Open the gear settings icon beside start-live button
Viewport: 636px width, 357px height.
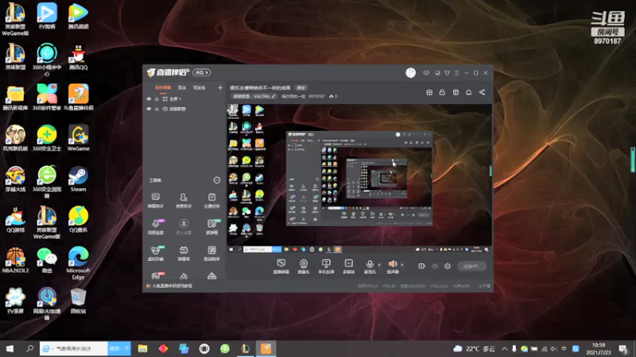point(448,266)
